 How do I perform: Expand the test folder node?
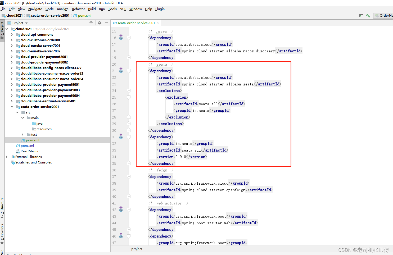(22, 135)
